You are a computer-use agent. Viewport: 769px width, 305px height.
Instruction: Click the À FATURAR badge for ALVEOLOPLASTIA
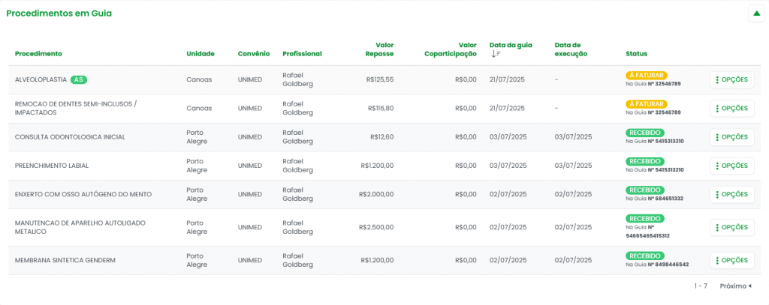(646, 75)
